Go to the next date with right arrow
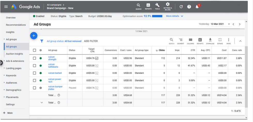This screenshot has width=253, height=122. click(240, 24)
